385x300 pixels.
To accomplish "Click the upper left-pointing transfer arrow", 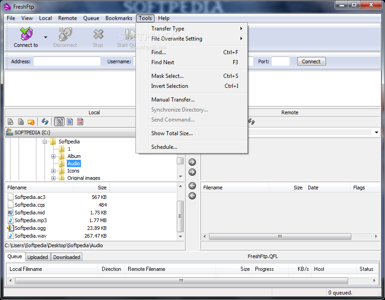I will click(192, 186).
